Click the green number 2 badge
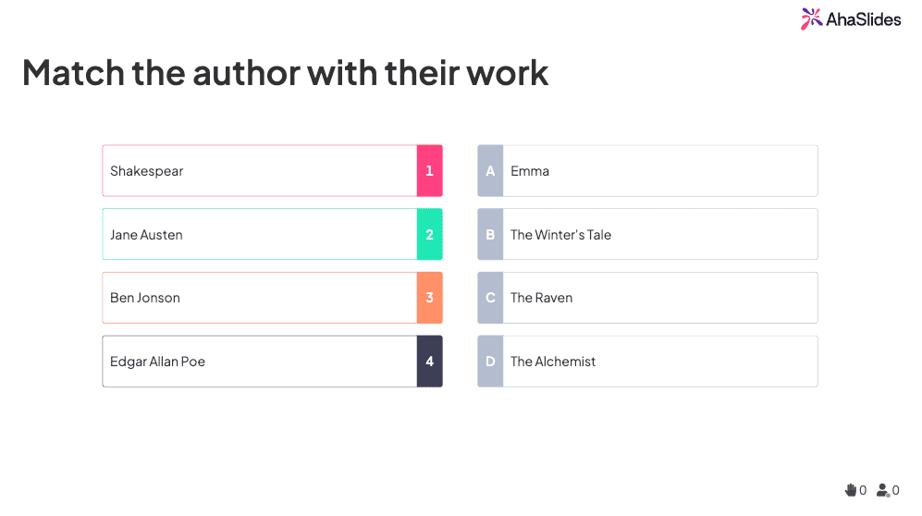The width and height of the screenshot is (922, 516). click(430, 234)
